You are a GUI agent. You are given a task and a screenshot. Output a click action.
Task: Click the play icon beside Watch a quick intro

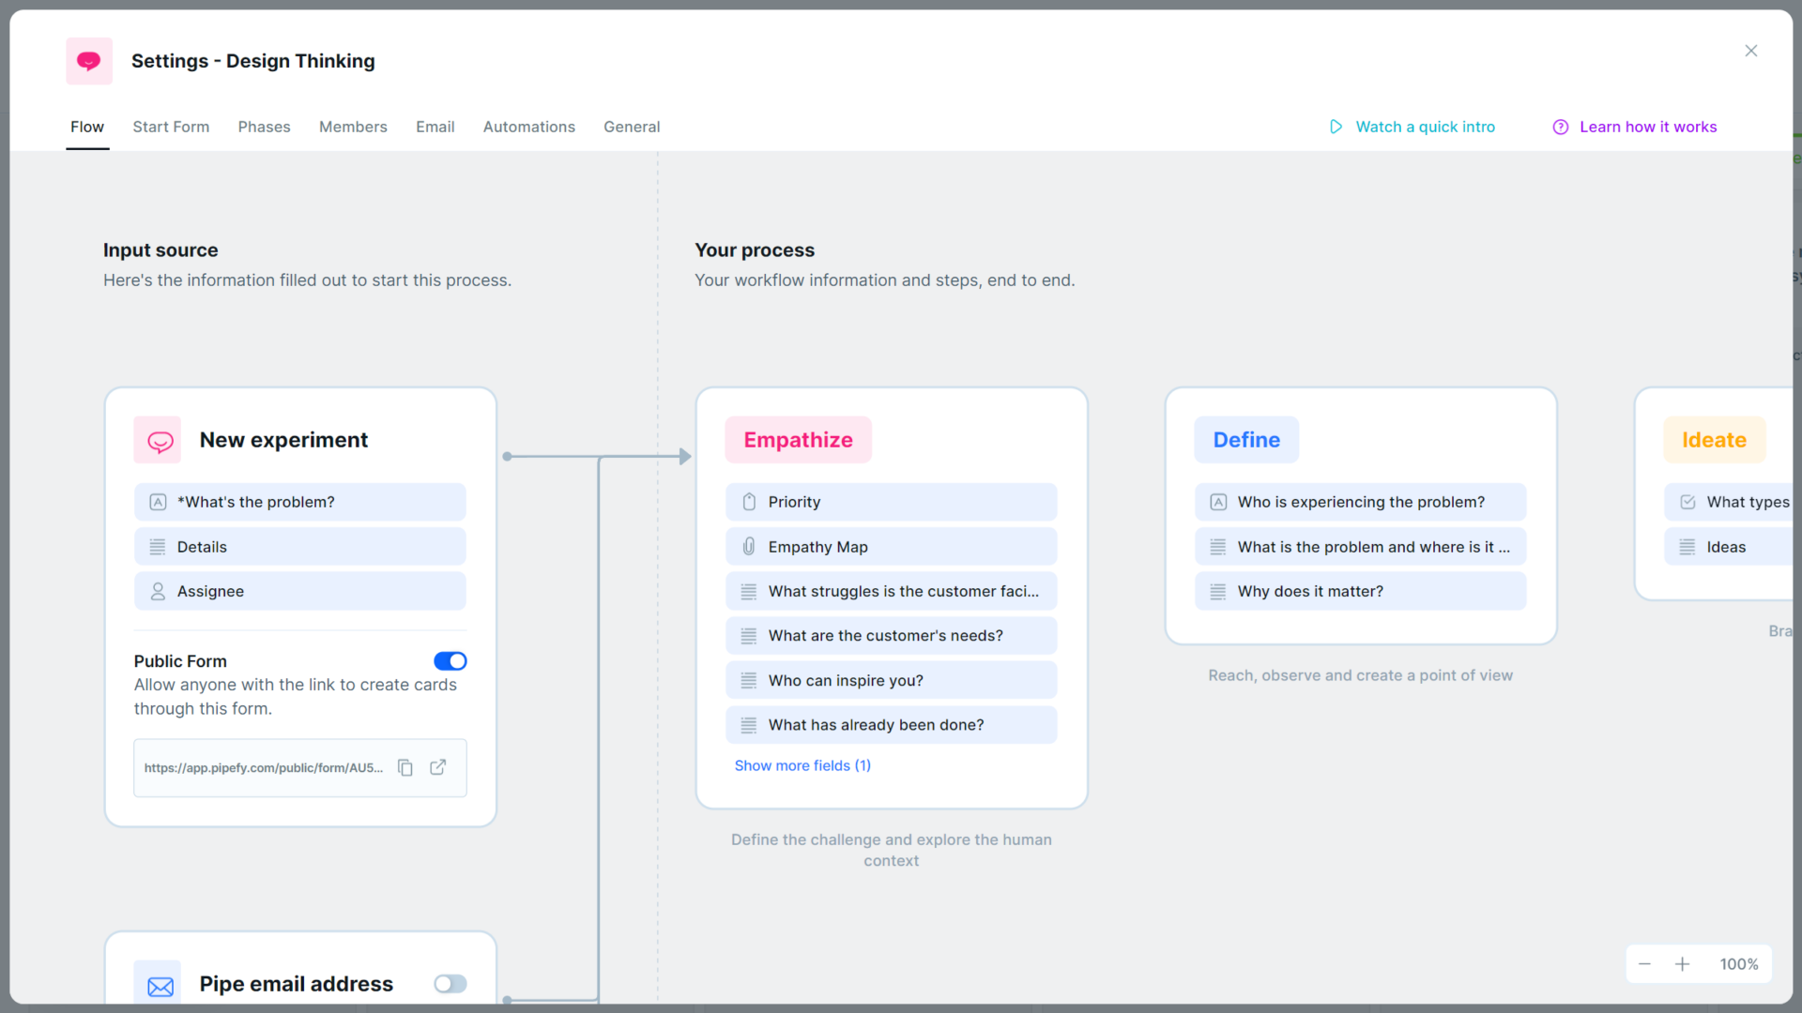1336,127
